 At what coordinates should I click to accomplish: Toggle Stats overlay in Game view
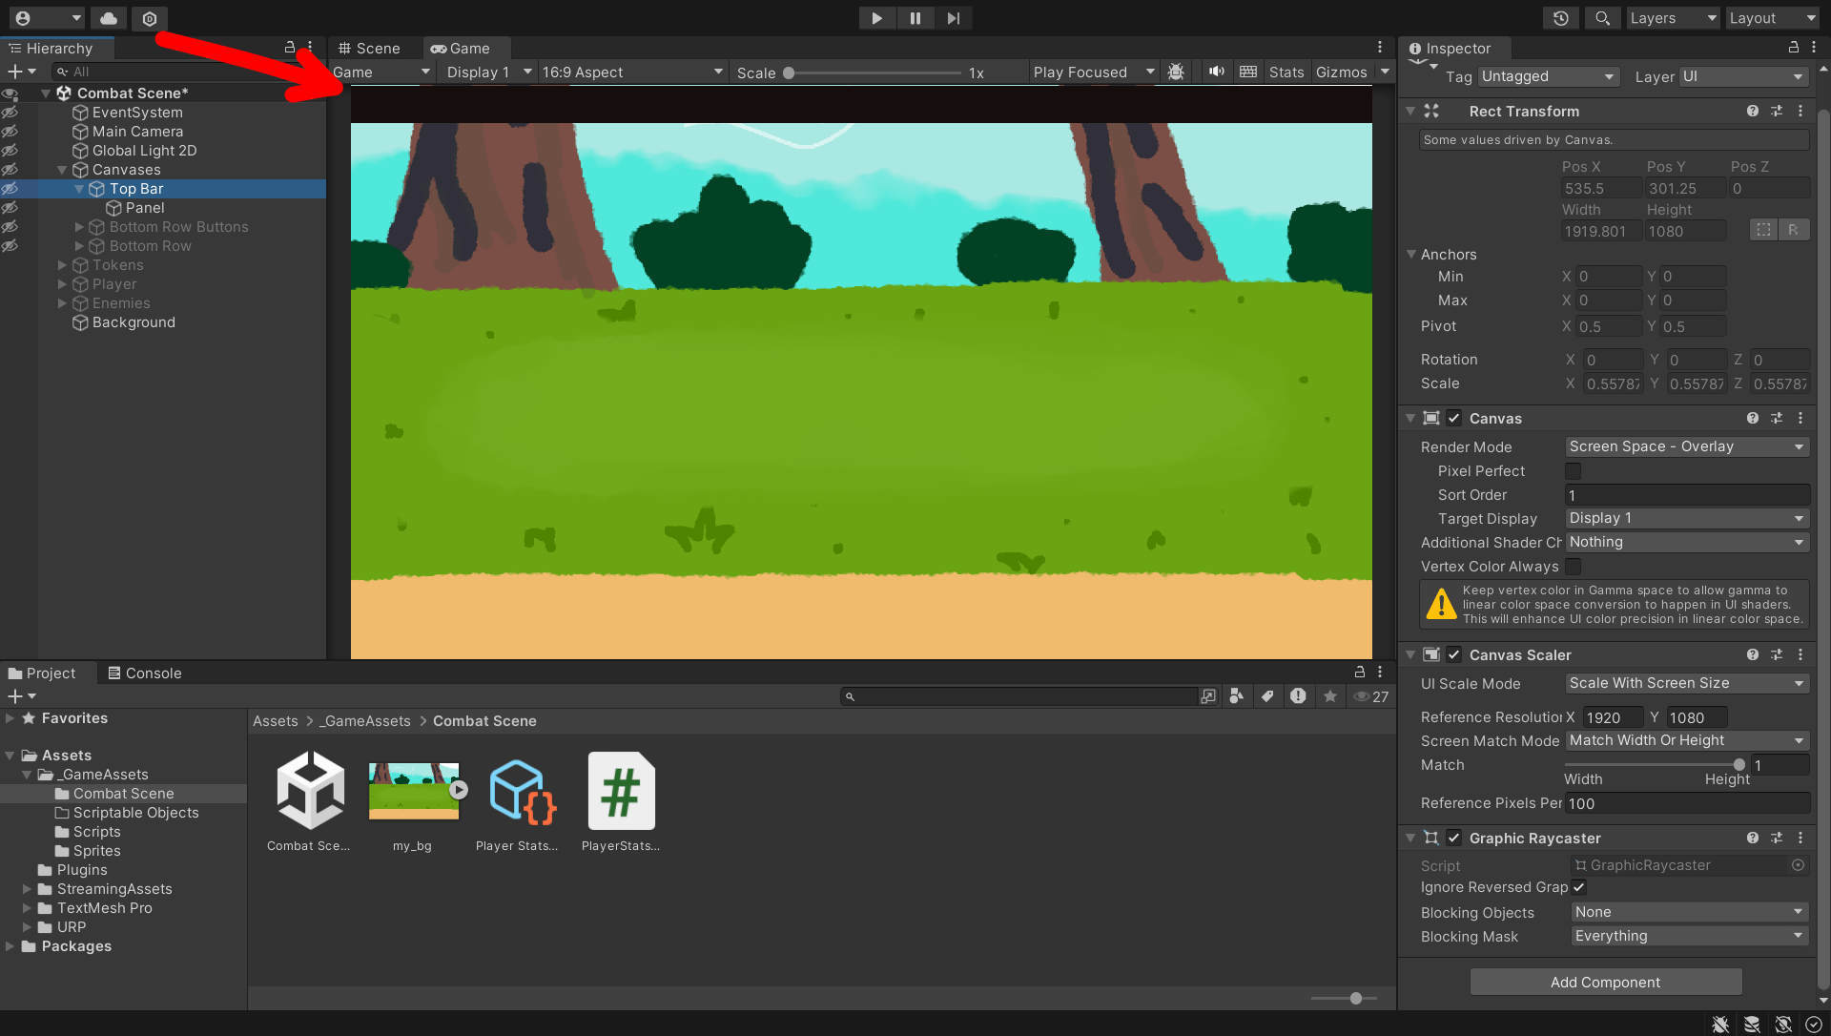click(x=1286, y=72)
